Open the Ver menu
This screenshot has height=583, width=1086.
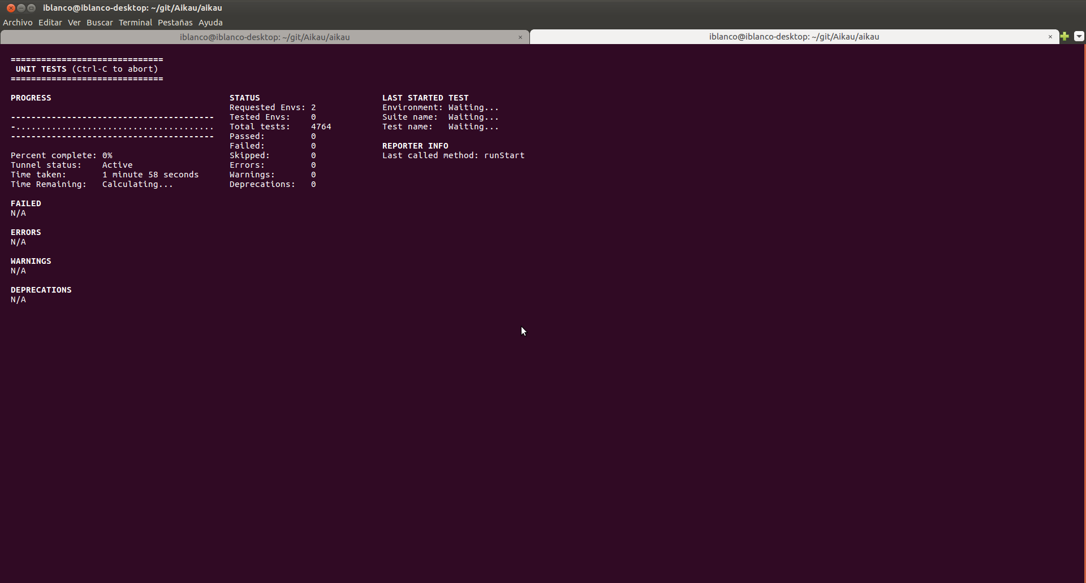pos(74,23)
